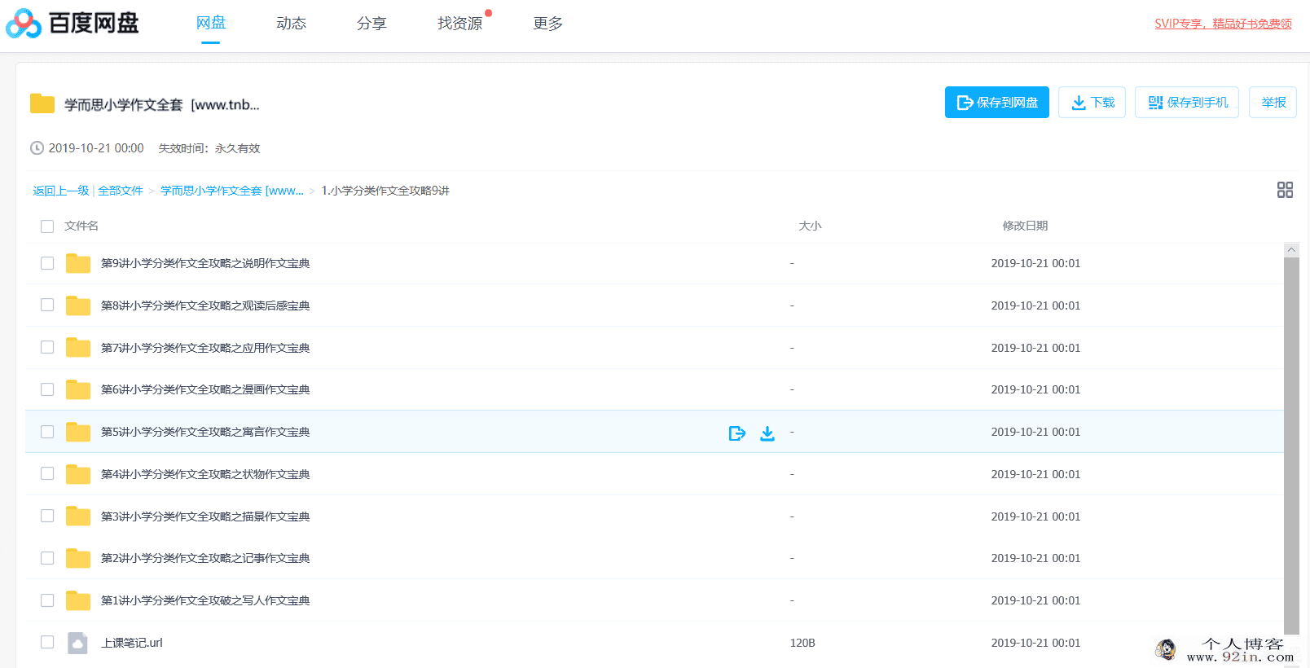Click the 保存到网盘 button

pyautogui.click(x=997, y=103)
